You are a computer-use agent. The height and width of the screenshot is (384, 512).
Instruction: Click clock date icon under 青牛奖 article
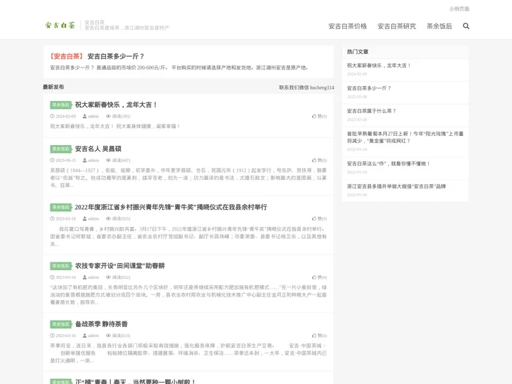pyautogui.click(x=52, y=218)
